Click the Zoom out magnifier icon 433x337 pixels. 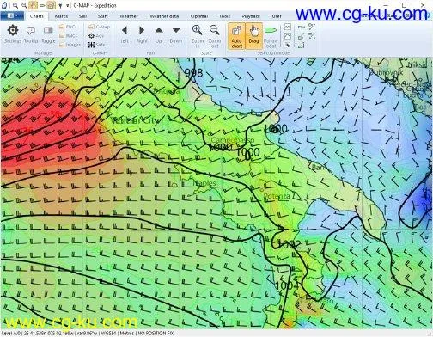click(x=215, y=35)
